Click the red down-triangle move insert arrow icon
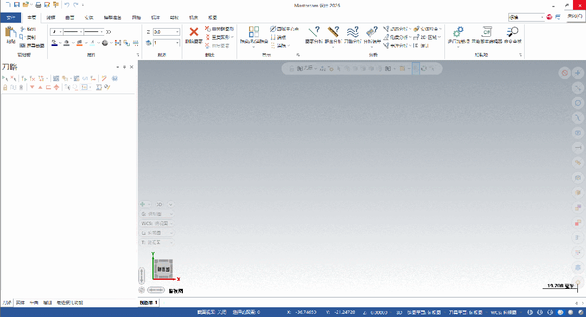This screenshot has width=586, height=317. [x=32, y=87]
